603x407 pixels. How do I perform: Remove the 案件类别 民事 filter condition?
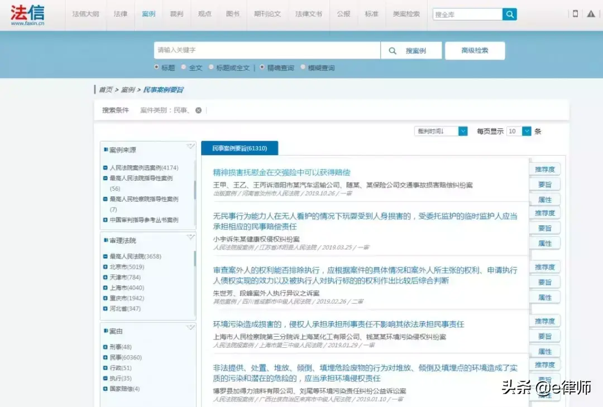[x=198, y=110]
